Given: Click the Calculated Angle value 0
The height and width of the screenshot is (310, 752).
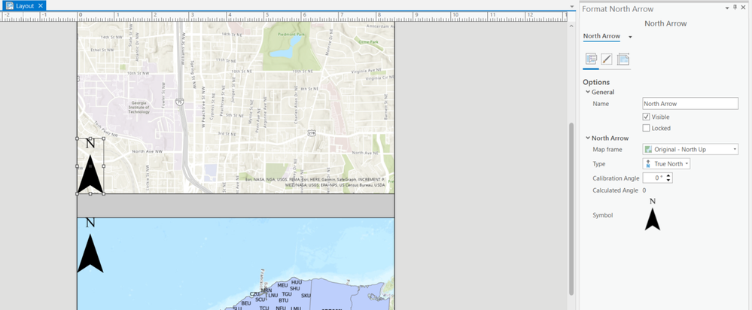Looking at the screenshot, I should coord(644,190).
